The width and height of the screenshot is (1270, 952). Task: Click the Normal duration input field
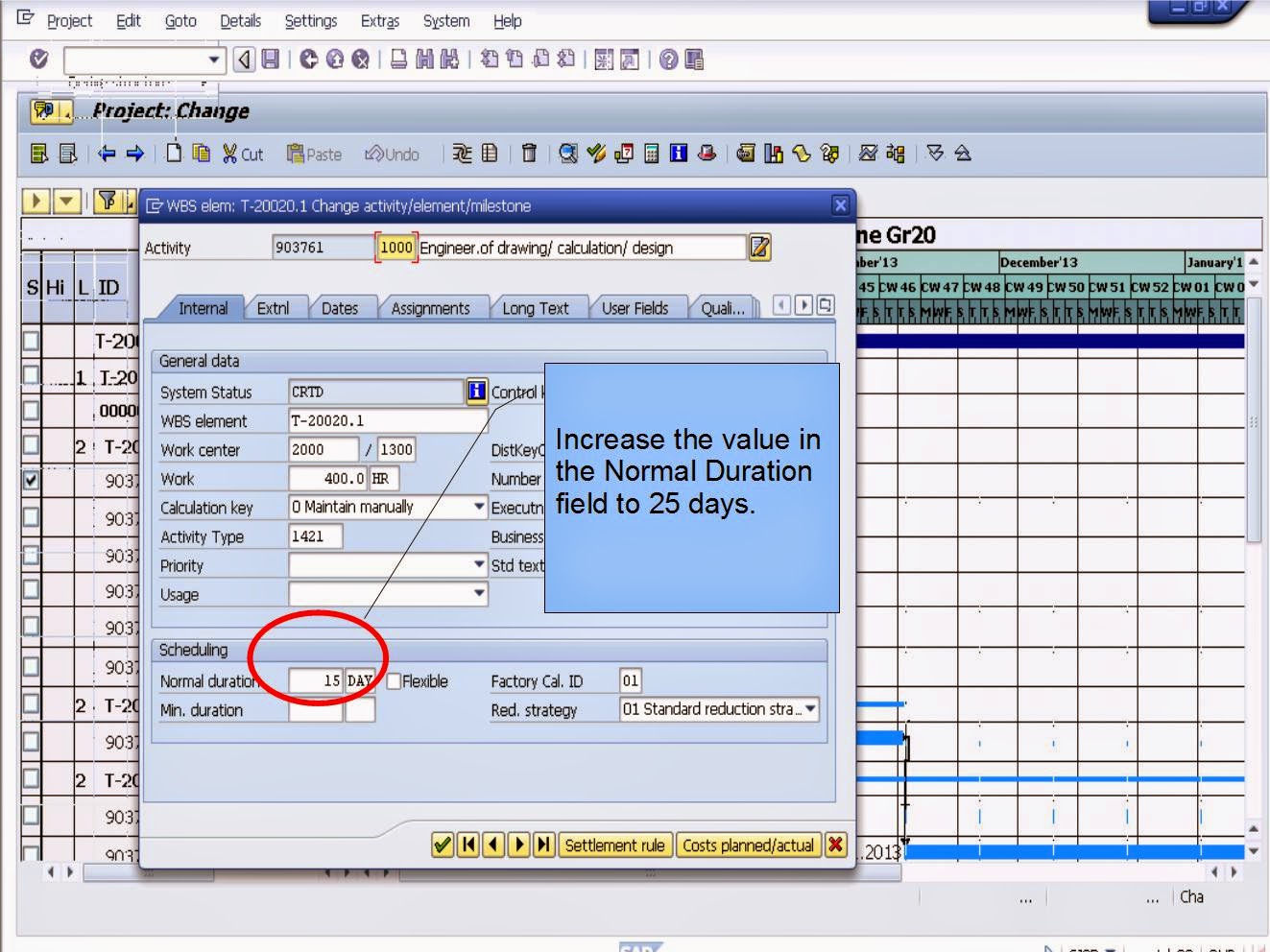[x=317, y=680]
